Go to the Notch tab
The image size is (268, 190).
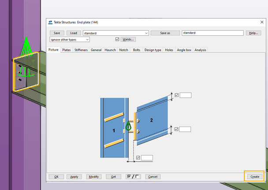[123, 50]
